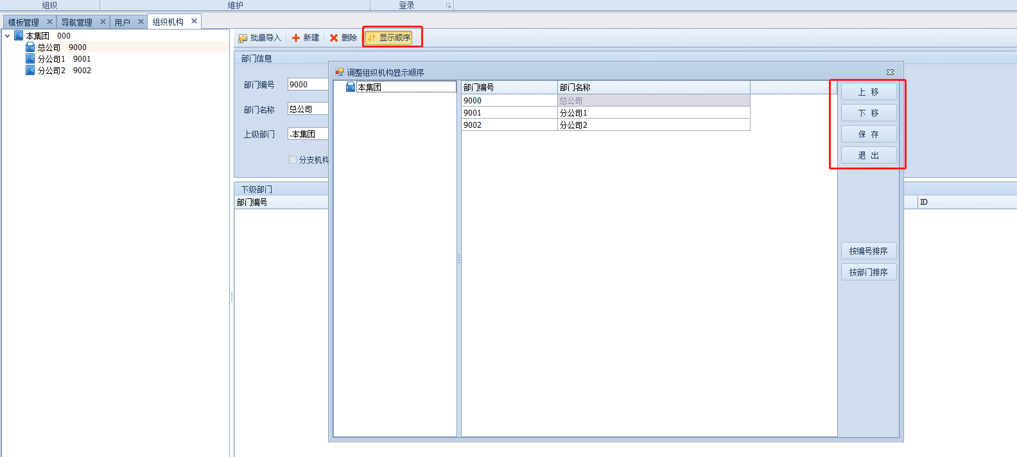This screenshot has width=1017, height=457.
Task: Switch to the 模板管理 tab
Action: (24, 22)
